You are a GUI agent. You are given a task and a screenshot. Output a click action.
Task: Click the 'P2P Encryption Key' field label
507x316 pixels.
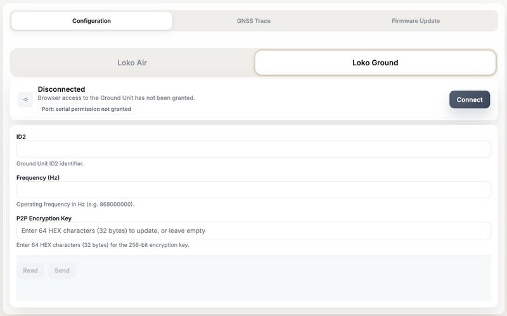point(44,218)
